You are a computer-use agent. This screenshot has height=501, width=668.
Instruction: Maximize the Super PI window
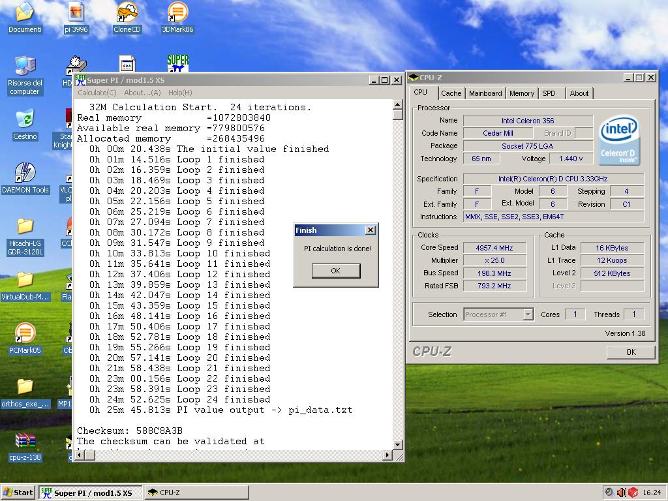click(385, 80)
